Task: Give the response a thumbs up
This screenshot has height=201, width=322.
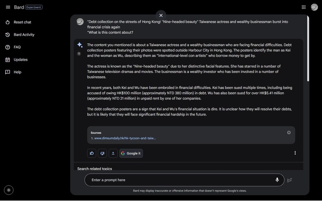Action: [92, 153]
